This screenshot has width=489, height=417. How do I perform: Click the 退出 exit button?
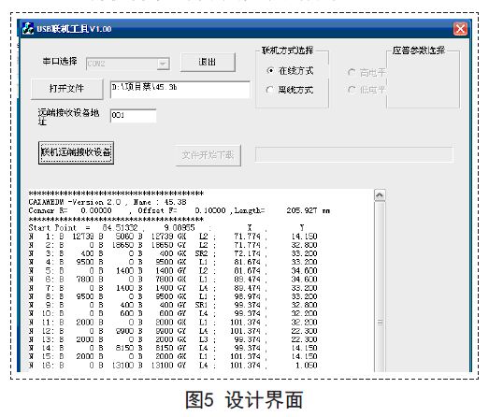(208, 62)
